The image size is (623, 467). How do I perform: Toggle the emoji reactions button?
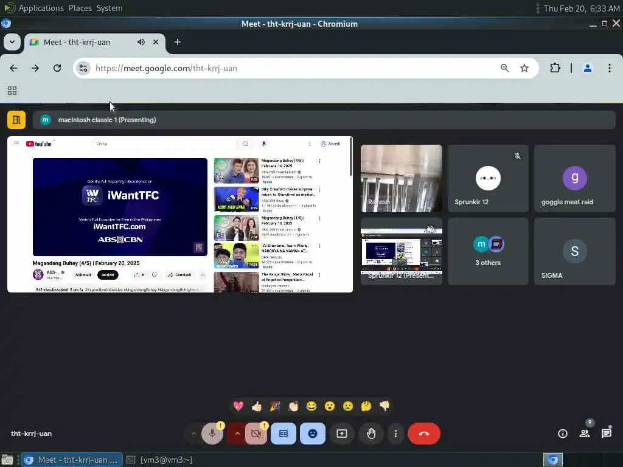click(x=313, y=434)
